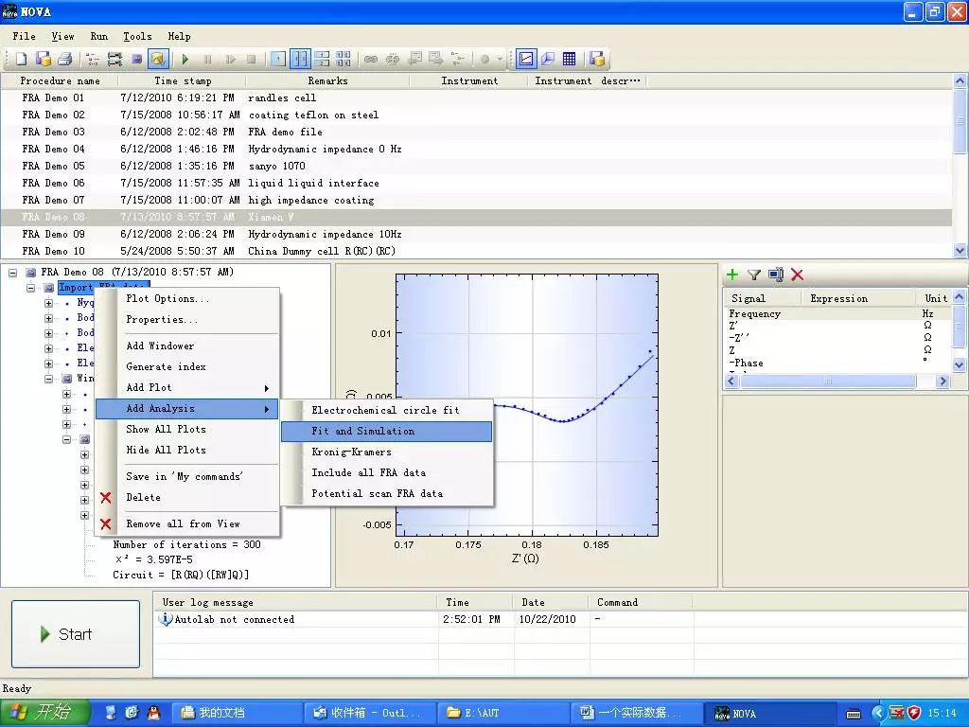Select Frequency row in signal list
This screenshot has height=727, width=969.
click(837, 314)
